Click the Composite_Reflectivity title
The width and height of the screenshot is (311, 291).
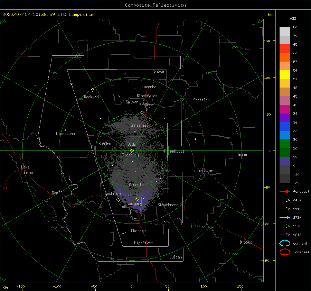(155, 5)
